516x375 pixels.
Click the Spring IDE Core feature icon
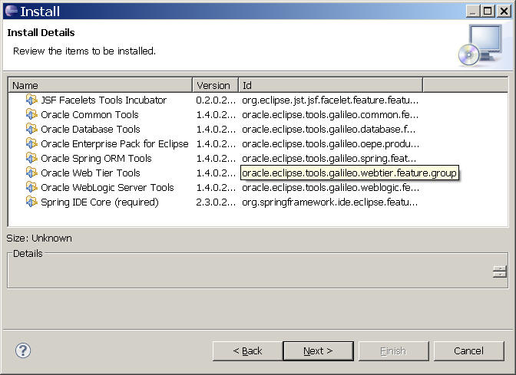tap(31, 202)
